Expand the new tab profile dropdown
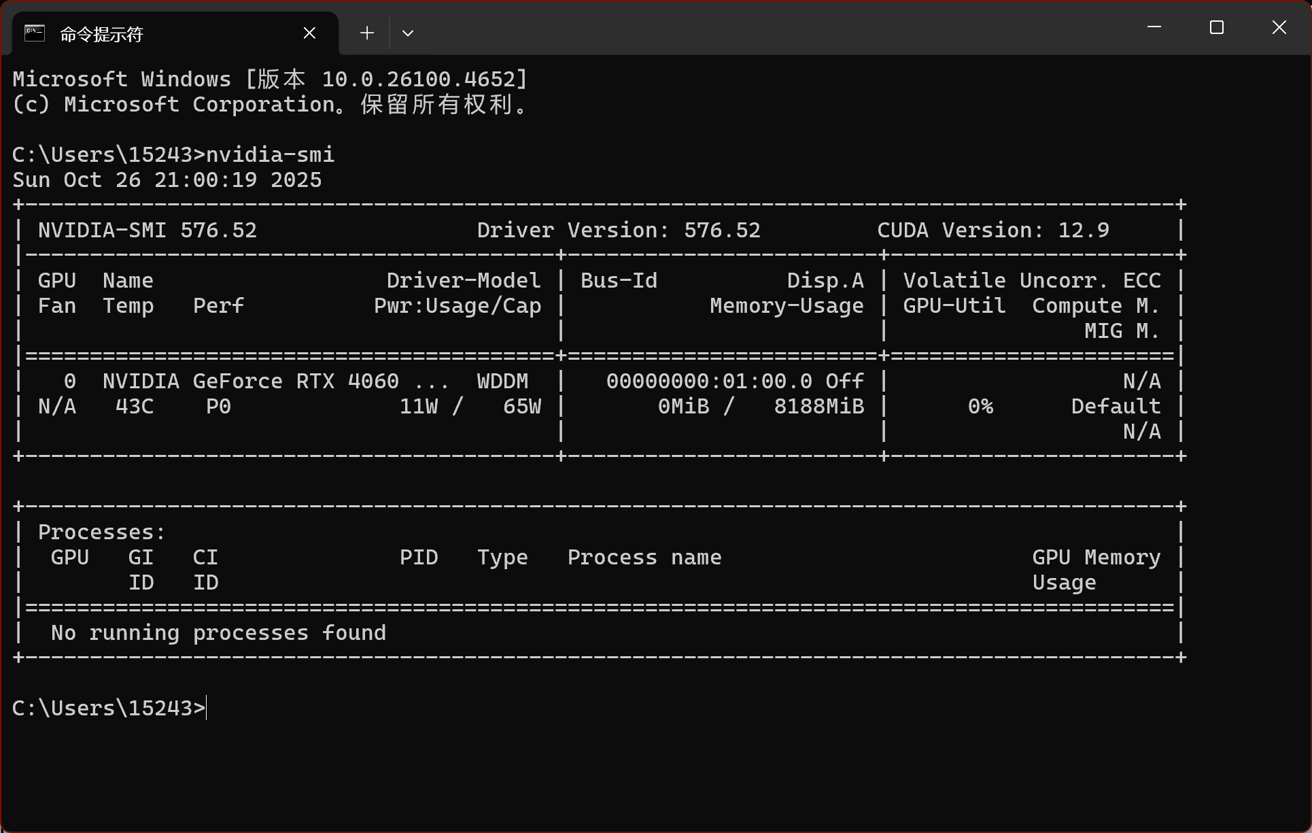 click(x=408, y=33)
